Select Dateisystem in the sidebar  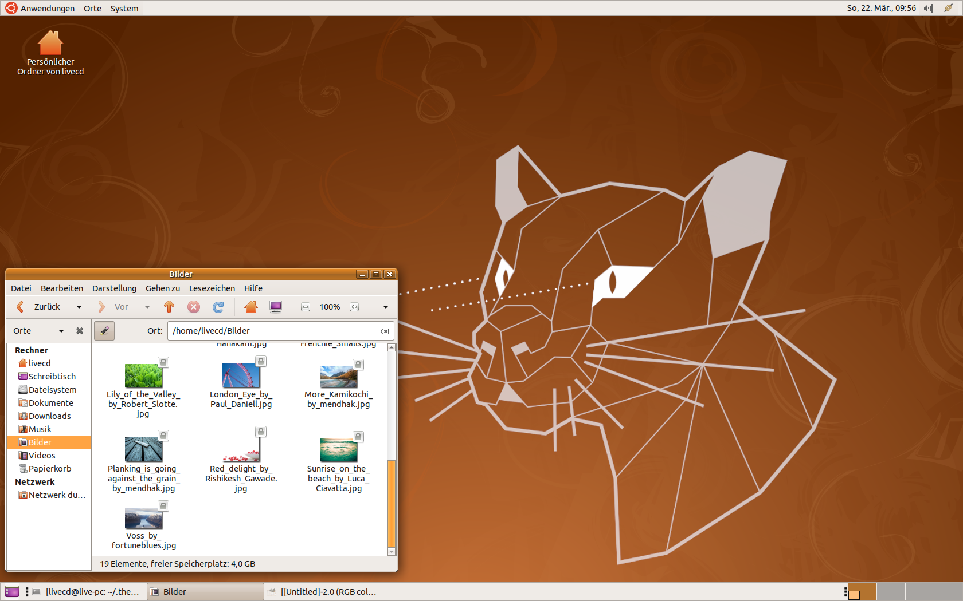[x=49, y=390]
